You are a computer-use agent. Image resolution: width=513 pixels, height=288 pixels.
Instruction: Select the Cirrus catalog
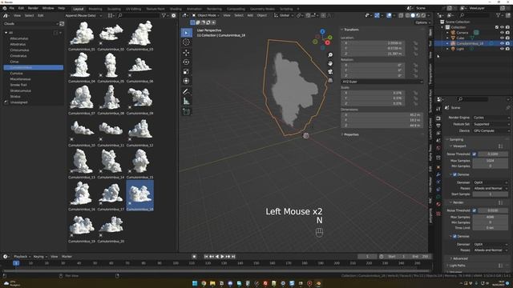(x=14, y=62)
